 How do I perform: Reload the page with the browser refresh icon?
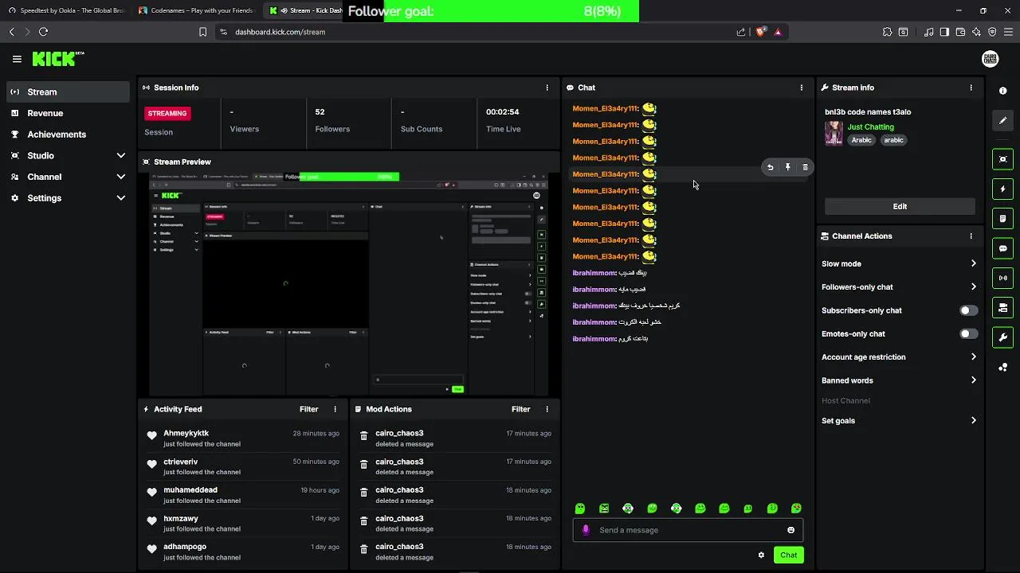[43, 32]
